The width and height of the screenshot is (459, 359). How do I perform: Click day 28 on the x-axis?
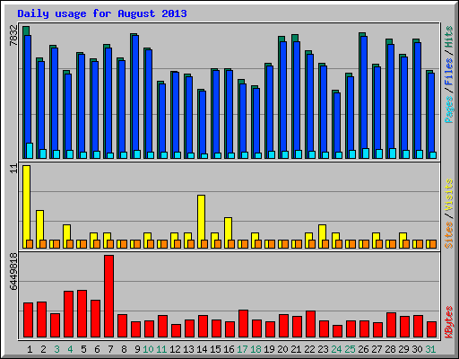coord(390,349)
